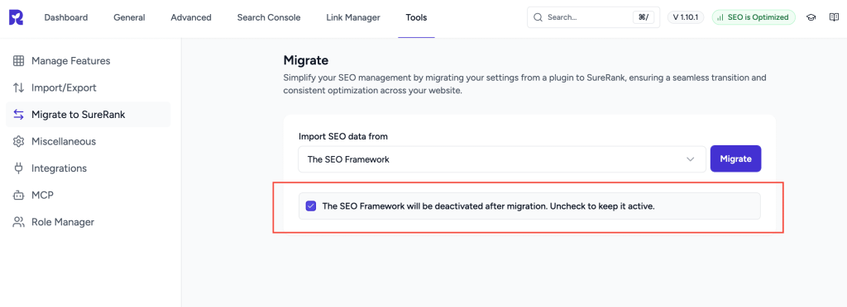The image size is (847, 307).
Task: Click the dropdown chevron next to Migrate
Action: tap(690, 159)
